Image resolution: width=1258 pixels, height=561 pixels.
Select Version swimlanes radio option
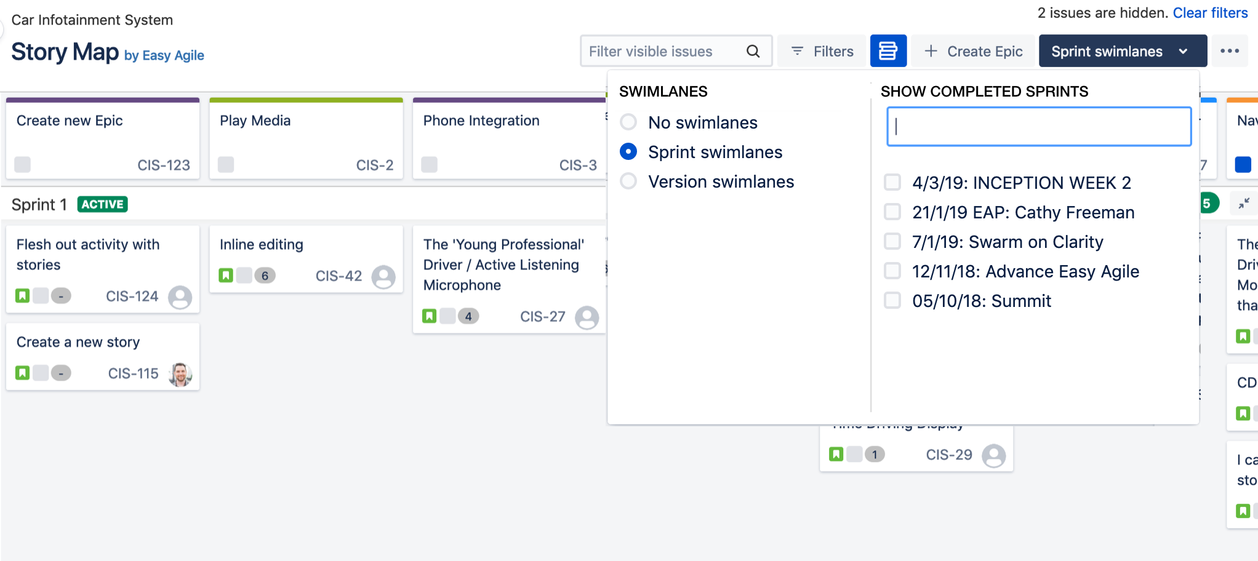tap(628, 181)
